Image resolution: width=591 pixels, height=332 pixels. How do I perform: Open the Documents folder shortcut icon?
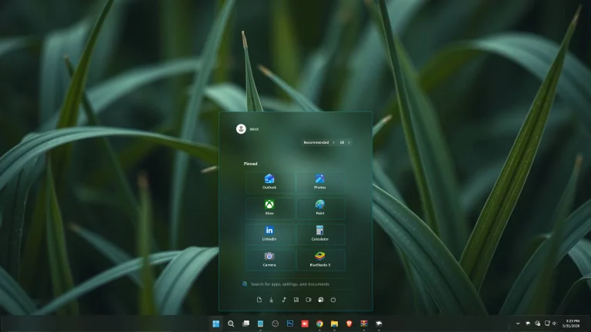point(259,300)
